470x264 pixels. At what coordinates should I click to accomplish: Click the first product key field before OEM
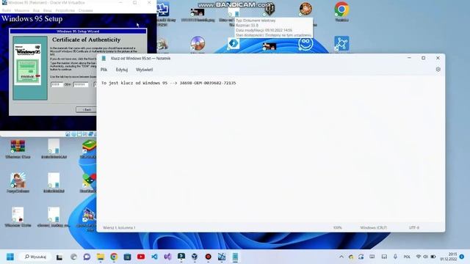pyautogui.click(x=57, y=85)
